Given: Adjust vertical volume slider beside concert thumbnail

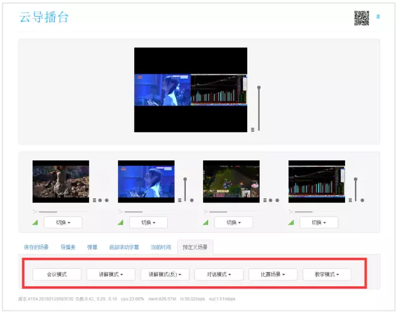Looking at the screenshot, I should (x=185, y=190).
